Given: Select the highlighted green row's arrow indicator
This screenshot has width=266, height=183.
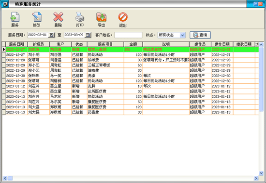Looking at the screenshot, I should (x=4, y=50).
